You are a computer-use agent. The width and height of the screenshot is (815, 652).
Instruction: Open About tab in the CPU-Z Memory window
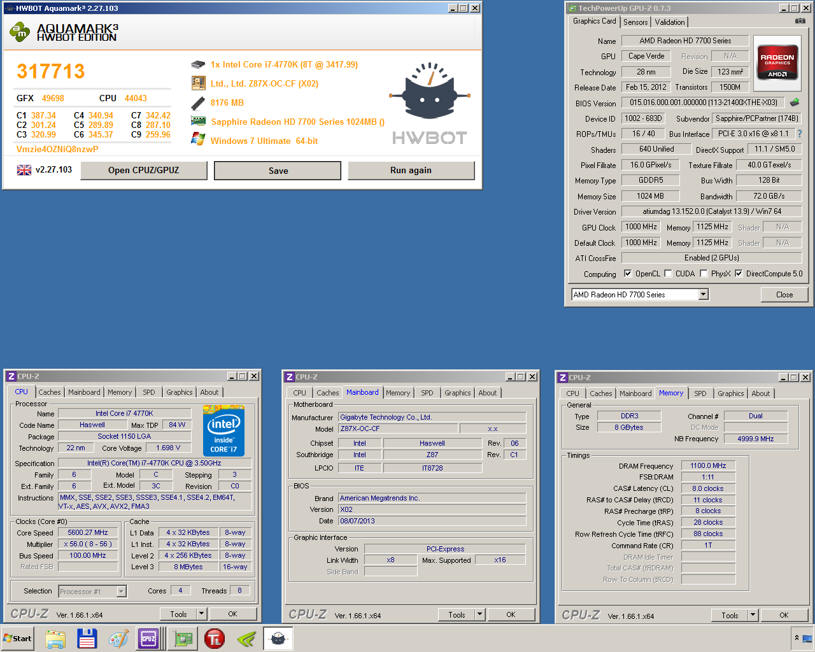pyautogui.click(x=761, y=393)
